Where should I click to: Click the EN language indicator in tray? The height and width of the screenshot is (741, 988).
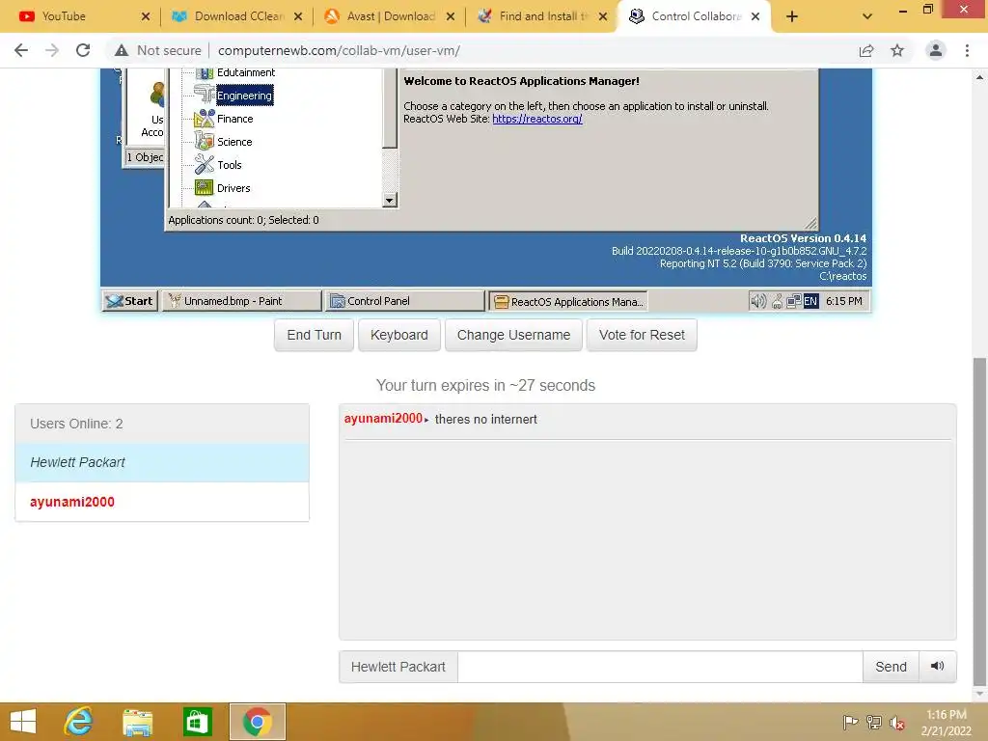click(x=810, y=301)
